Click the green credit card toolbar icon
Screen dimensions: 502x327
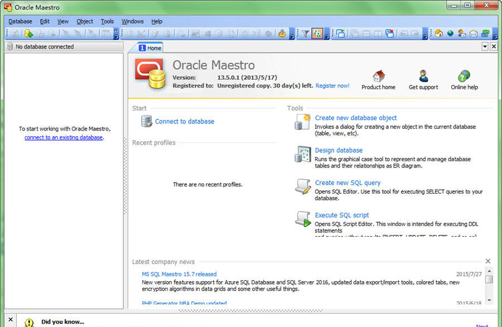point(485,33)
